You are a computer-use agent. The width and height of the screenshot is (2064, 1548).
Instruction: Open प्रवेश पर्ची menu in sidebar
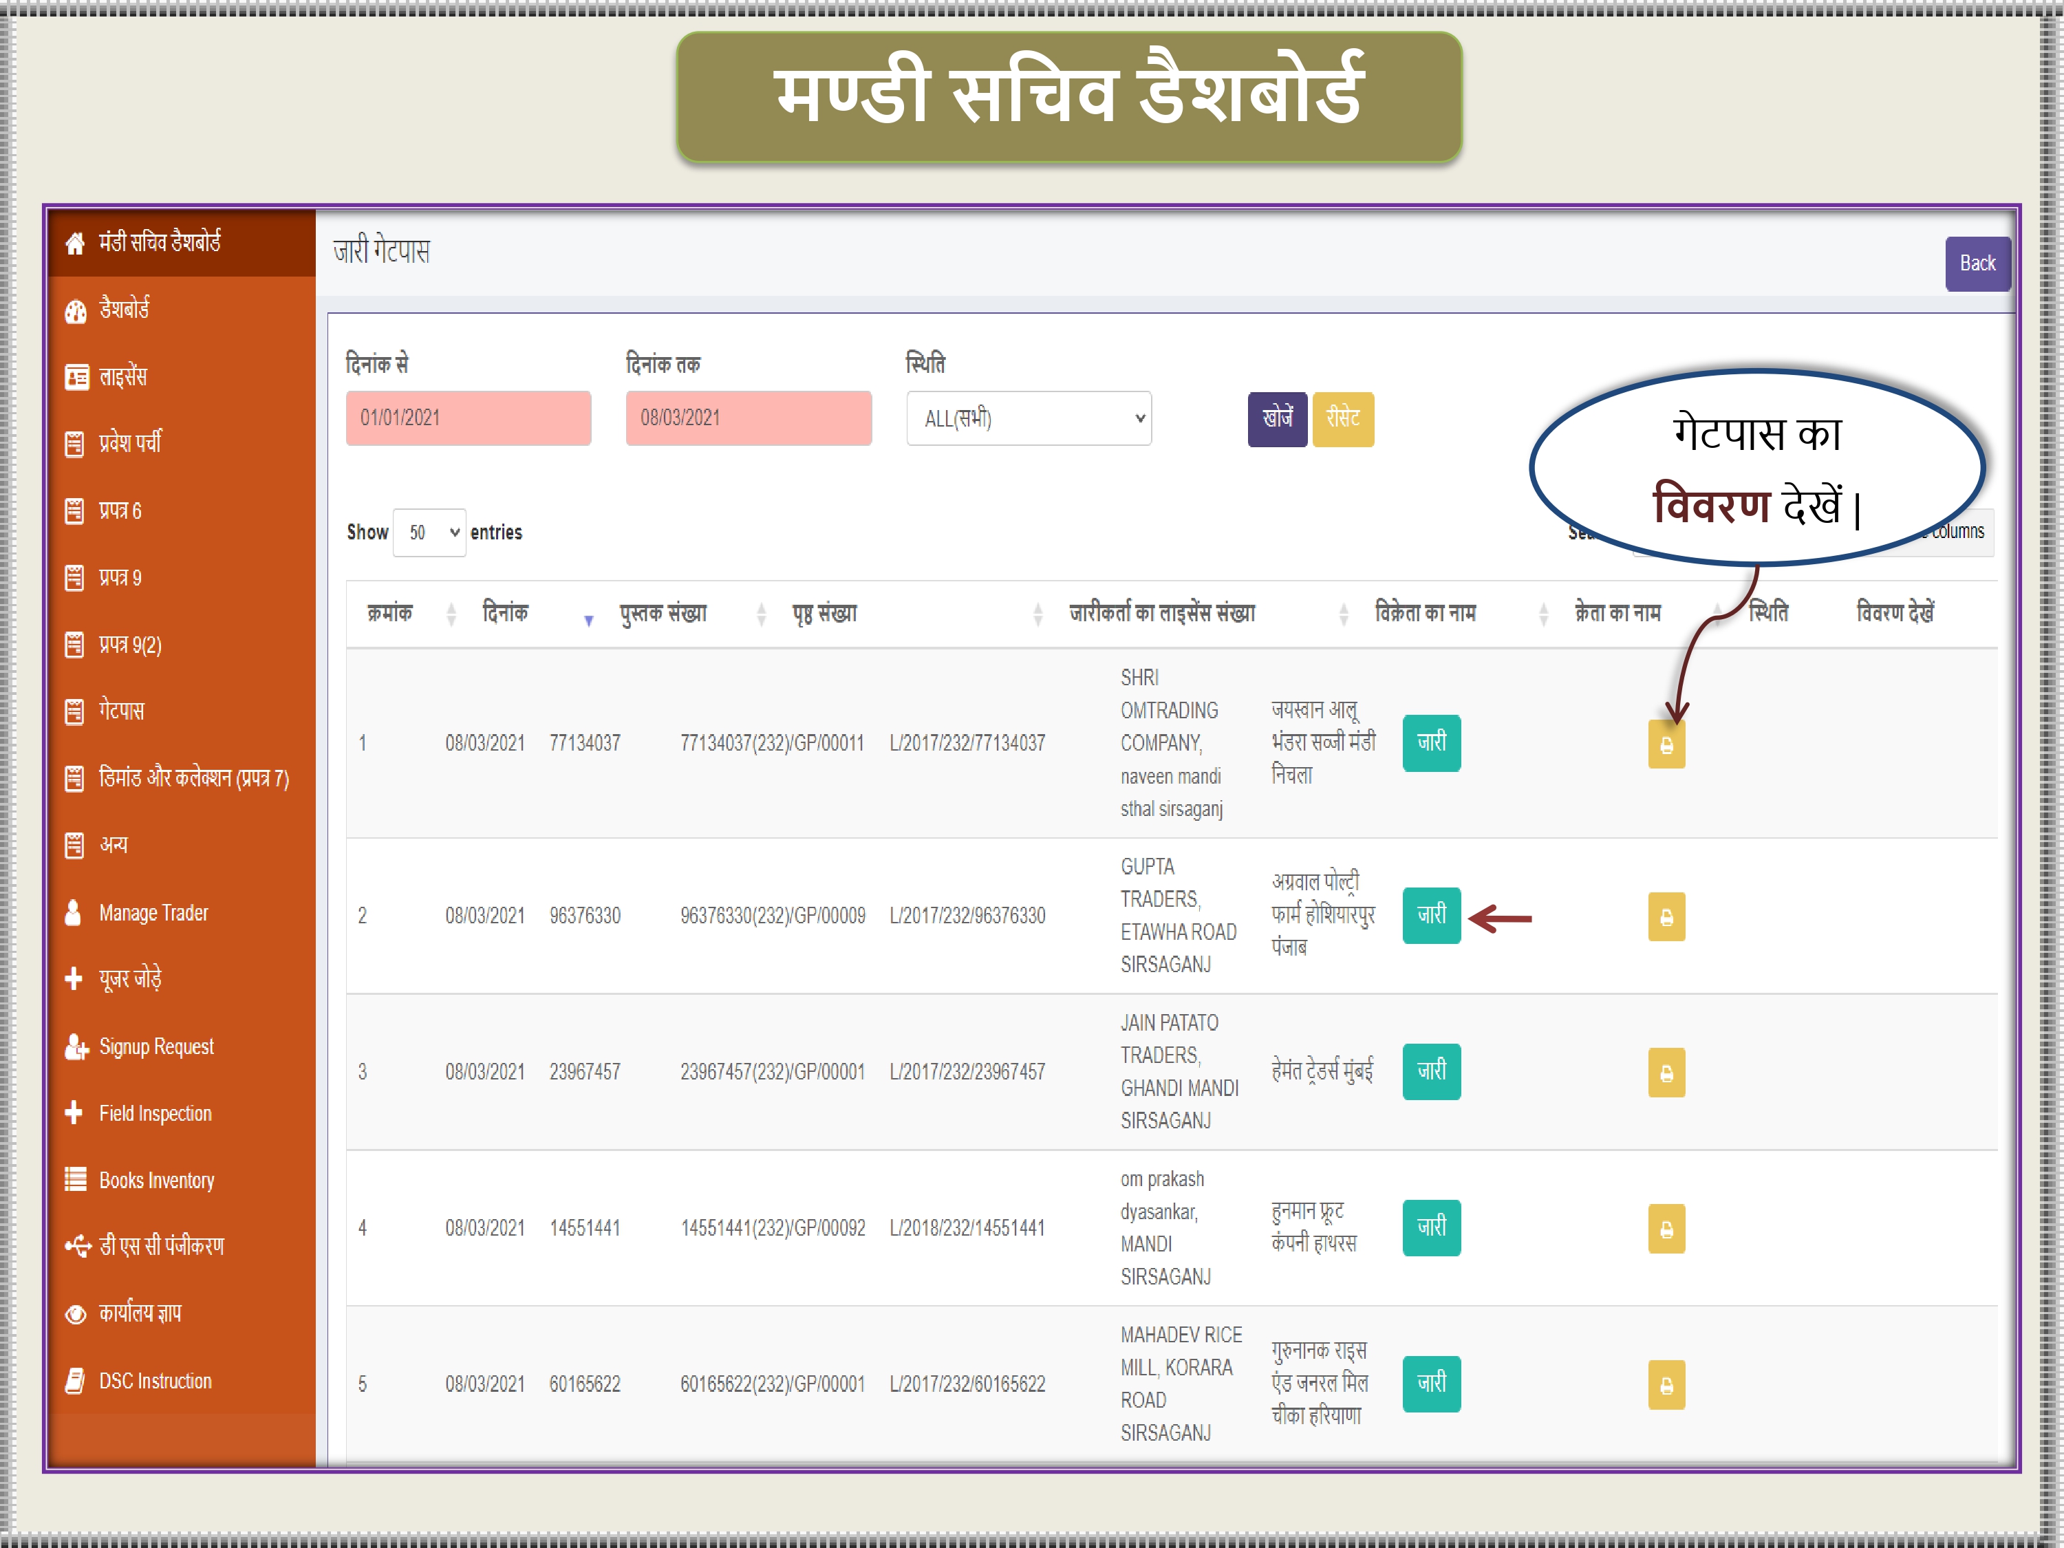coord(130,443)
